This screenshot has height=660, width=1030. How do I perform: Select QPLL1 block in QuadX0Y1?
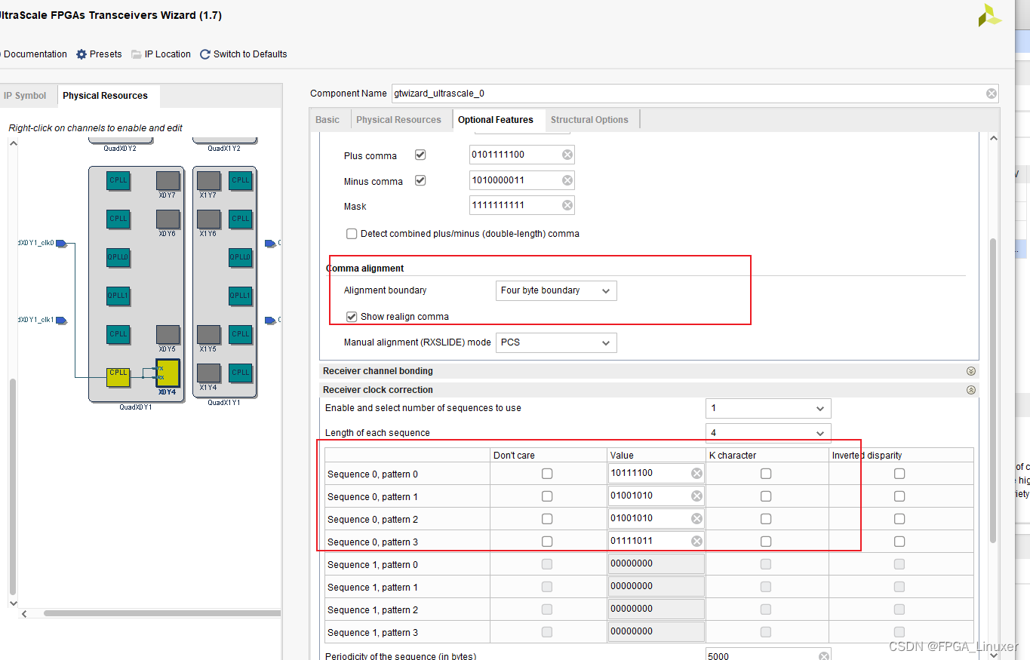pos(118,296)
